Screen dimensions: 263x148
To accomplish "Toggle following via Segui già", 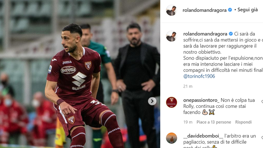I will (x=247, y=10).
